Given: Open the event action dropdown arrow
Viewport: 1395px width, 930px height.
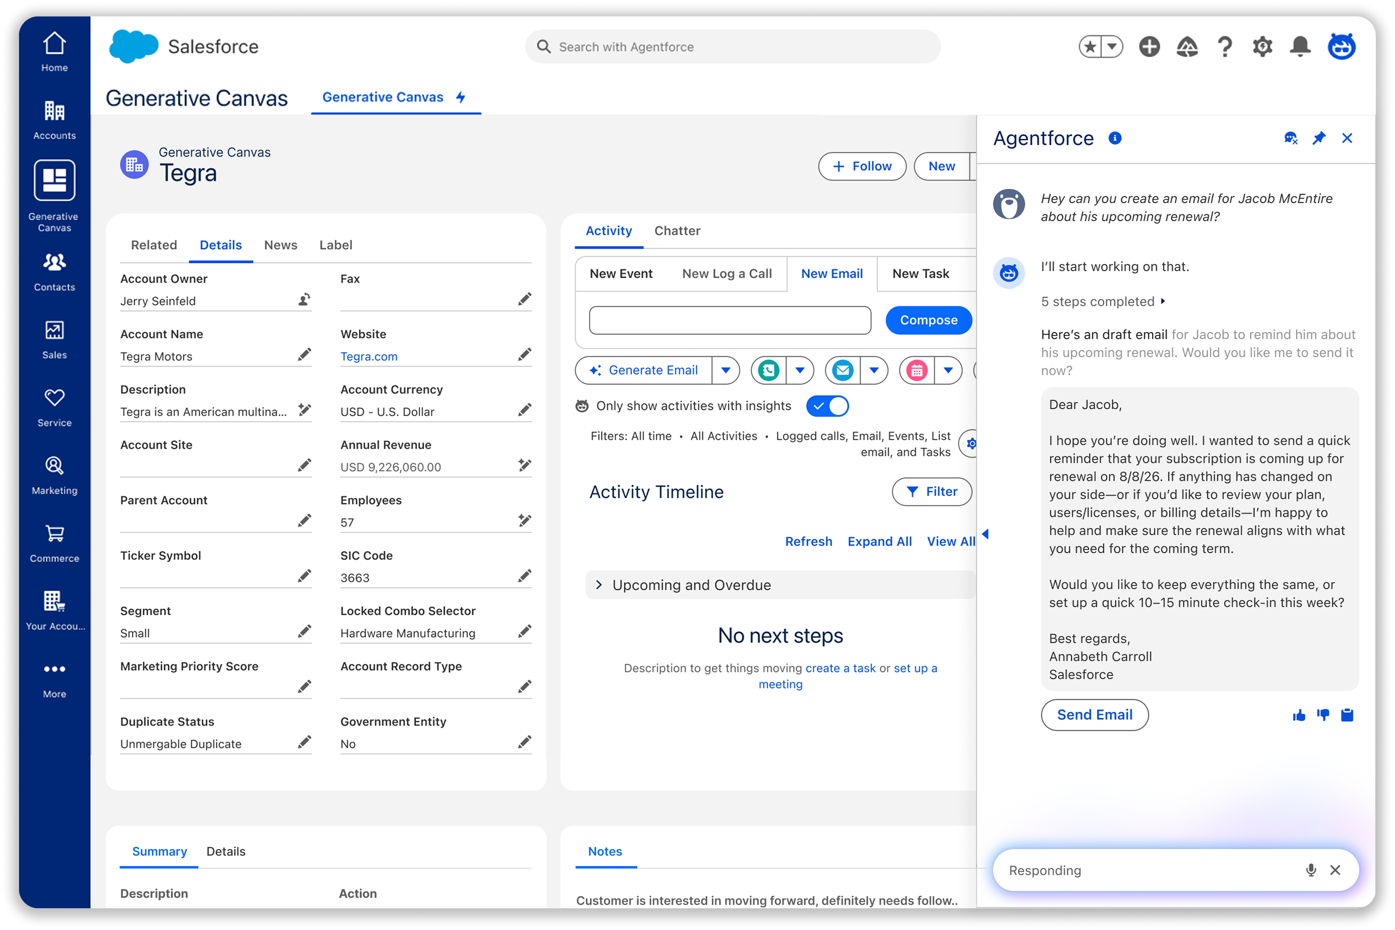Looking at the screenshot, I should pyautogui.click(x=948, y=371).
